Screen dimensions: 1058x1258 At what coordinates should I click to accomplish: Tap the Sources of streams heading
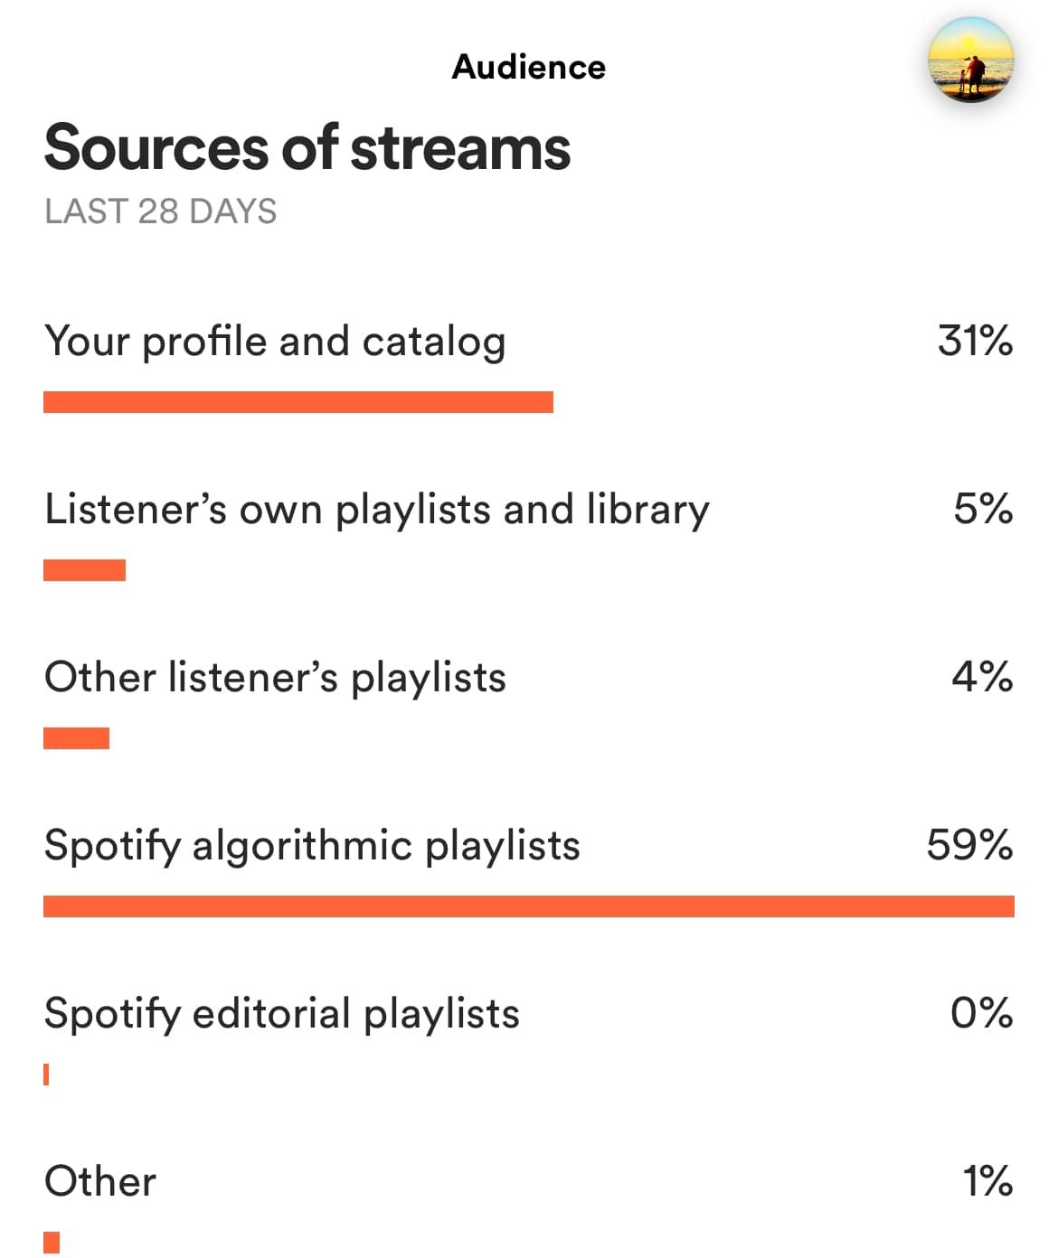pos(307,148)
